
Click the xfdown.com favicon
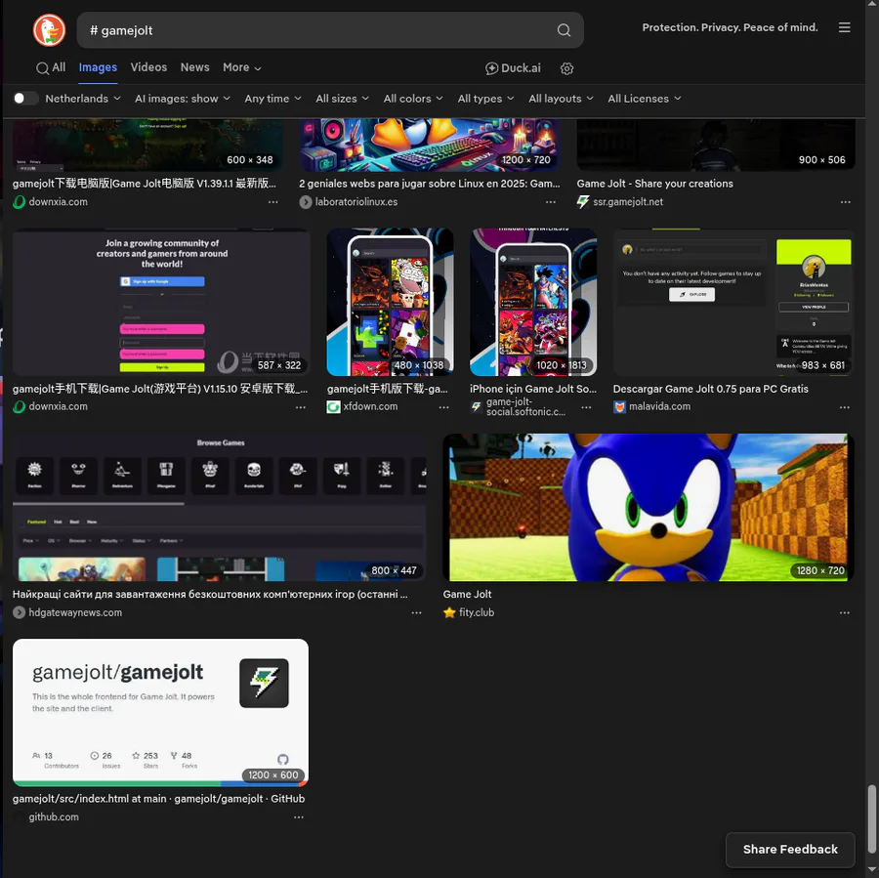334,406
